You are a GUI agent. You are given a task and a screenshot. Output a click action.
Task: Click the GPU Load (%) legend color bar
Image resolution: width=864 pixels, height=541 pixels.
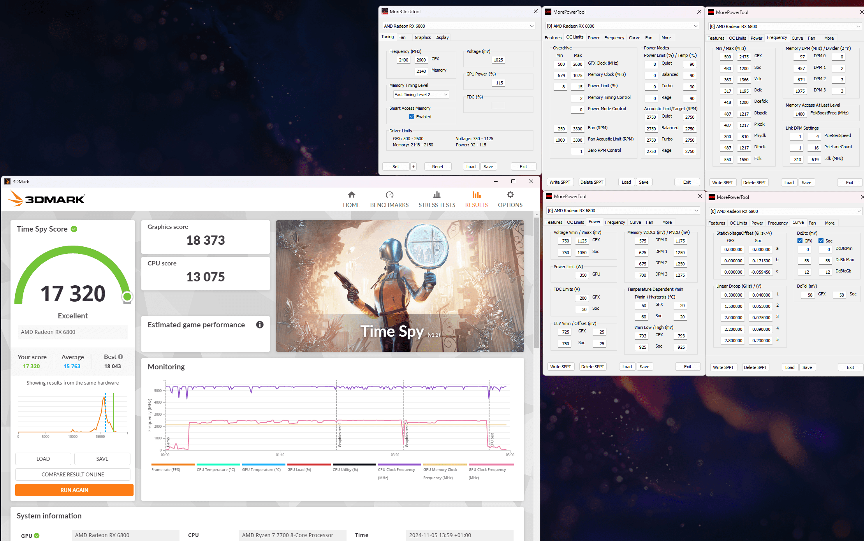pyautogui.click(x=309, y=464)
